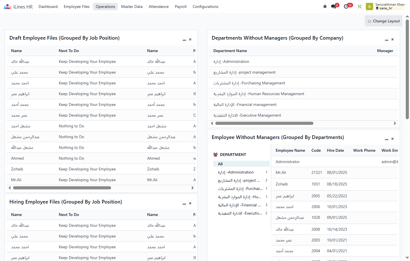The height and width of the screenshot is (261, 410).
Task: Filter by Financial department with 3 employees
Action: (x=241, y=205)
